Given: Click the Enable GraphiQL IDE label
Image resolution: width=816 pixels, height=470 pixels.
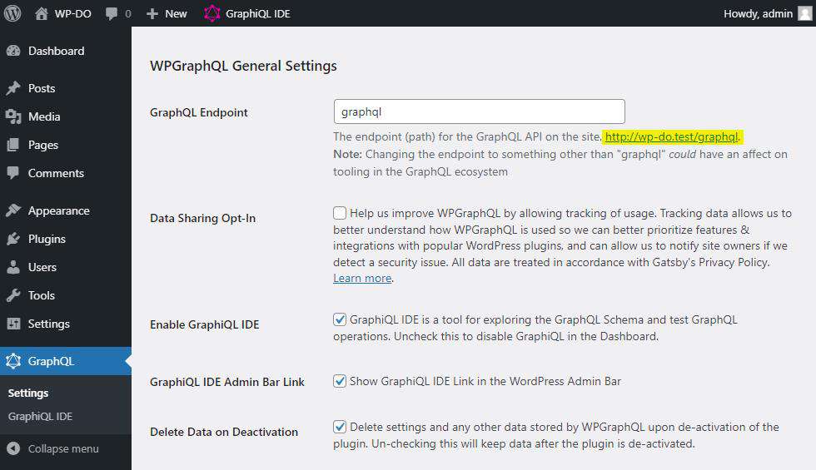Looking at the screenshot, I should pyautogui.click(x=205, y=324).
